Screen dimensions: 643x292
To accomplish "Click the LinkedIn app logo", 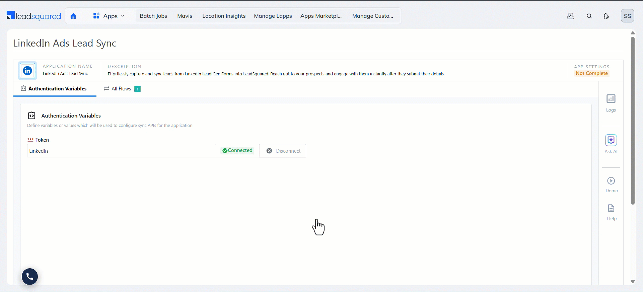I will point(27,71).
